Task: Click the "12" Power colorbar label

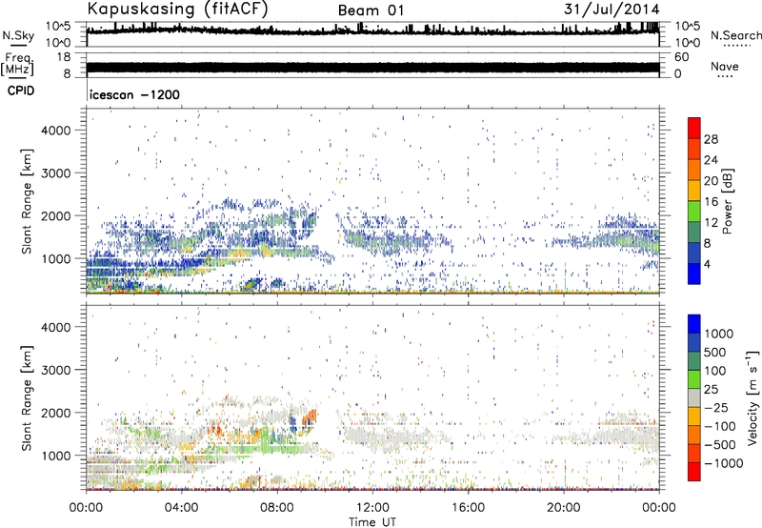Action: (x=711, y=223)
